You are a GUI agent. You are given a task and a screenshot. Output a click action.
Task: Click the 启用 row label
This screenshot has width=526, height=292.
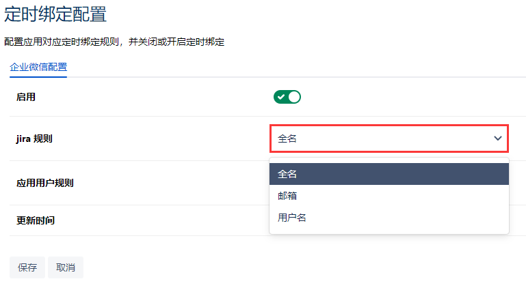tap(26, 97)
